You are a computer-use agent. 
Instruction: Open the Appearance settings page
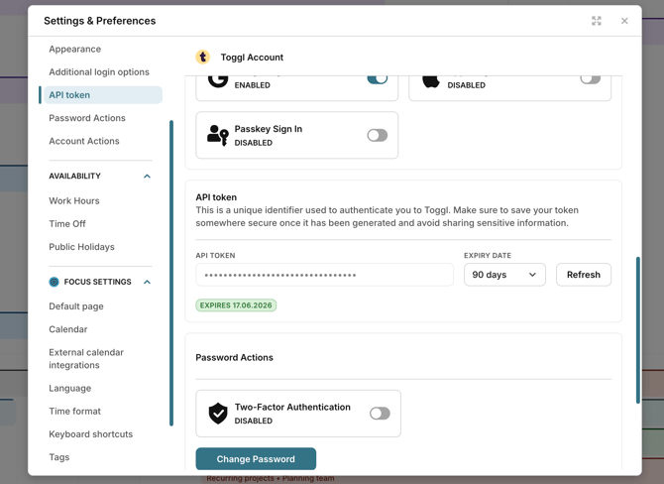(x=75, y=49)
